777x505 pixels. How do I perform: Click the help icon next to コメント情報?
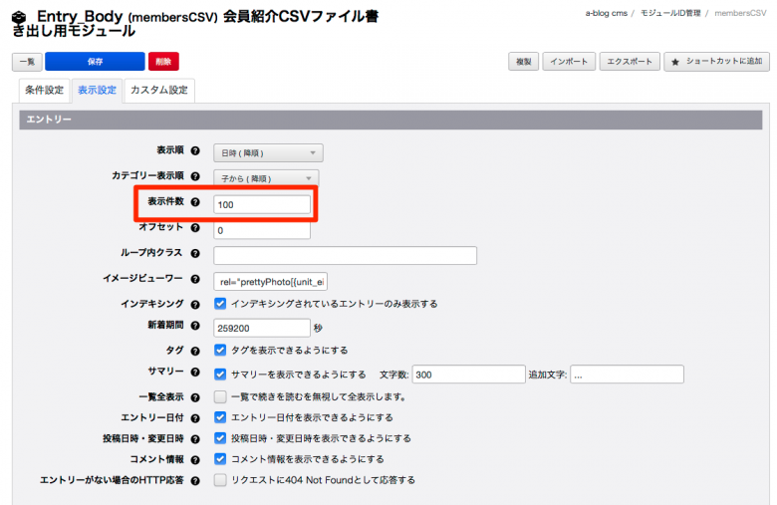point(195,460)
